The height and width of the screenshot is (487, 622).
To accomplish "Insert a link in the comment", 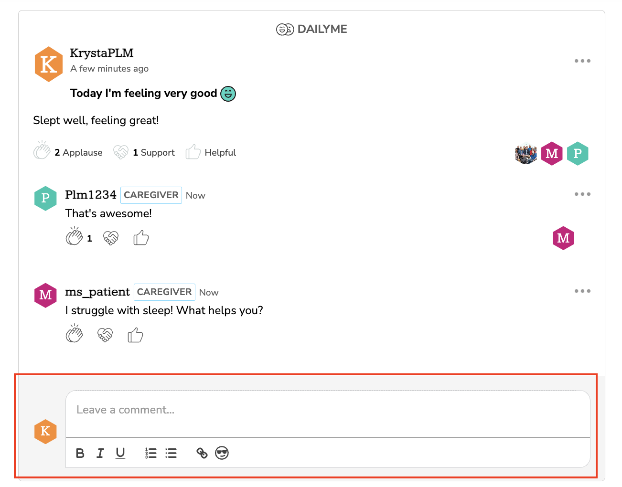I will 202,453.
